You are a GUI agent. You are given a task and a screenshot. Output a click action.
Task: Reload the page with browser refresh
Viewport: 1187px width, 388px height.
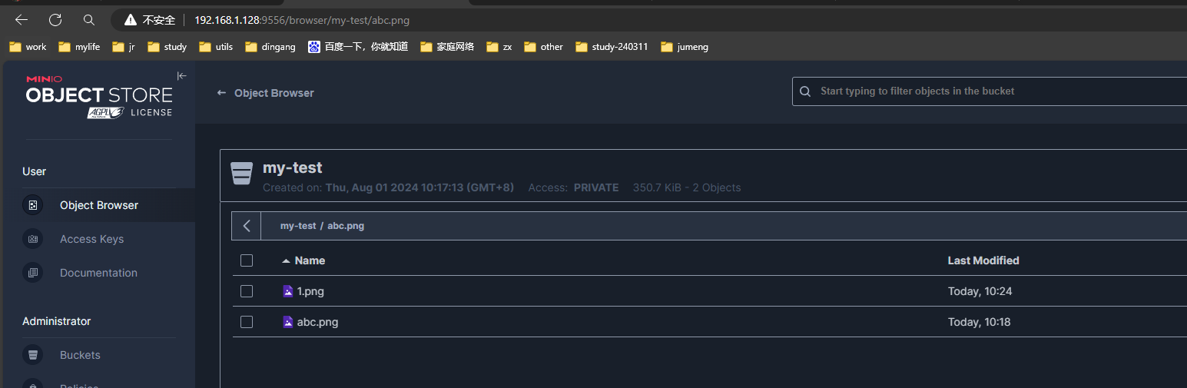(x=55, y=20)
